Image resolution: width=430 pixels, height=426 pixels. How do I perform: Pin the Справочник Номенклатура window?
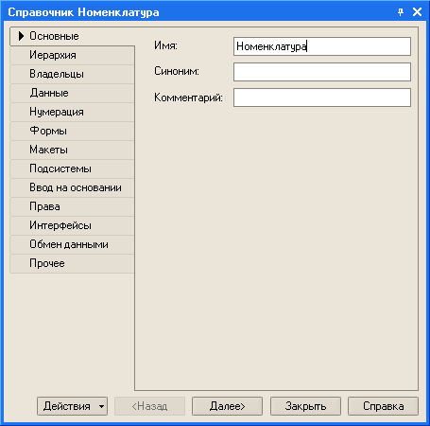(x=401, y=12)
